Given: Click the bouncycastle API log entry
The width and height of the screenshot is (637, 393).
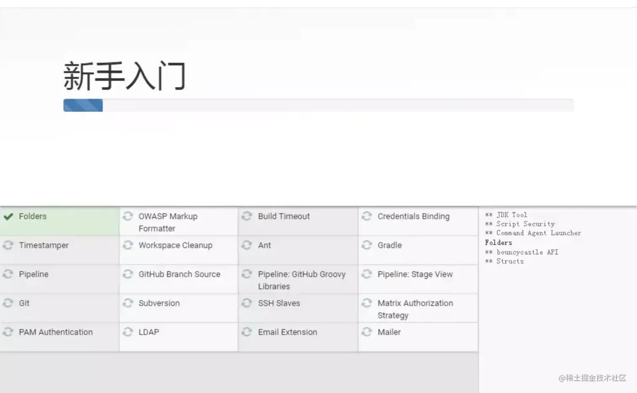Looking at the screenshot, I should [x=522, y=252].
